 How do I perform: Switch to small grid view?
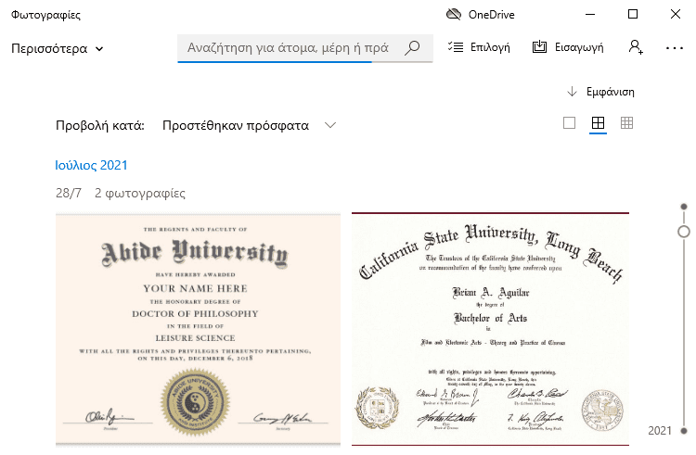[x=626, y=122]
